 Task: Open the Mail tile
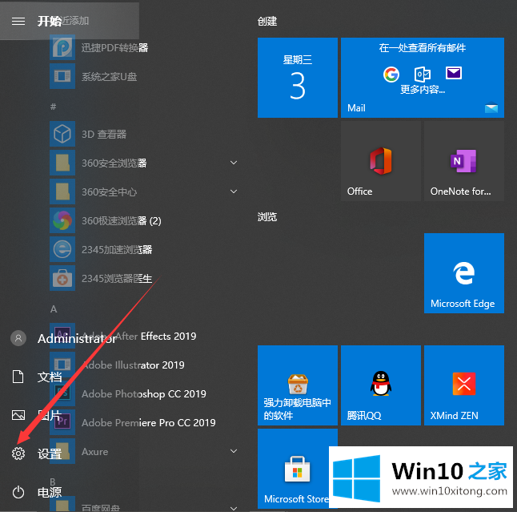coord(423,78)
